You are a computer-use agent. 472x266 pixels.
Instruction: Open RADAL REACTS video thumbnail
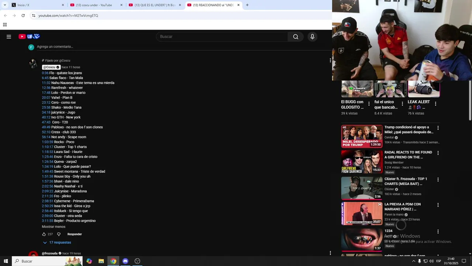click(362, 162)
